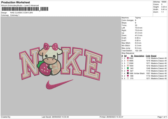Click the "Amber Black" description
168x119 pixels.
139,73
